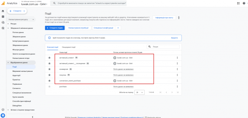Open the help question mark icon
Screen dimensions: 248x118
click(x=244, y=3)
